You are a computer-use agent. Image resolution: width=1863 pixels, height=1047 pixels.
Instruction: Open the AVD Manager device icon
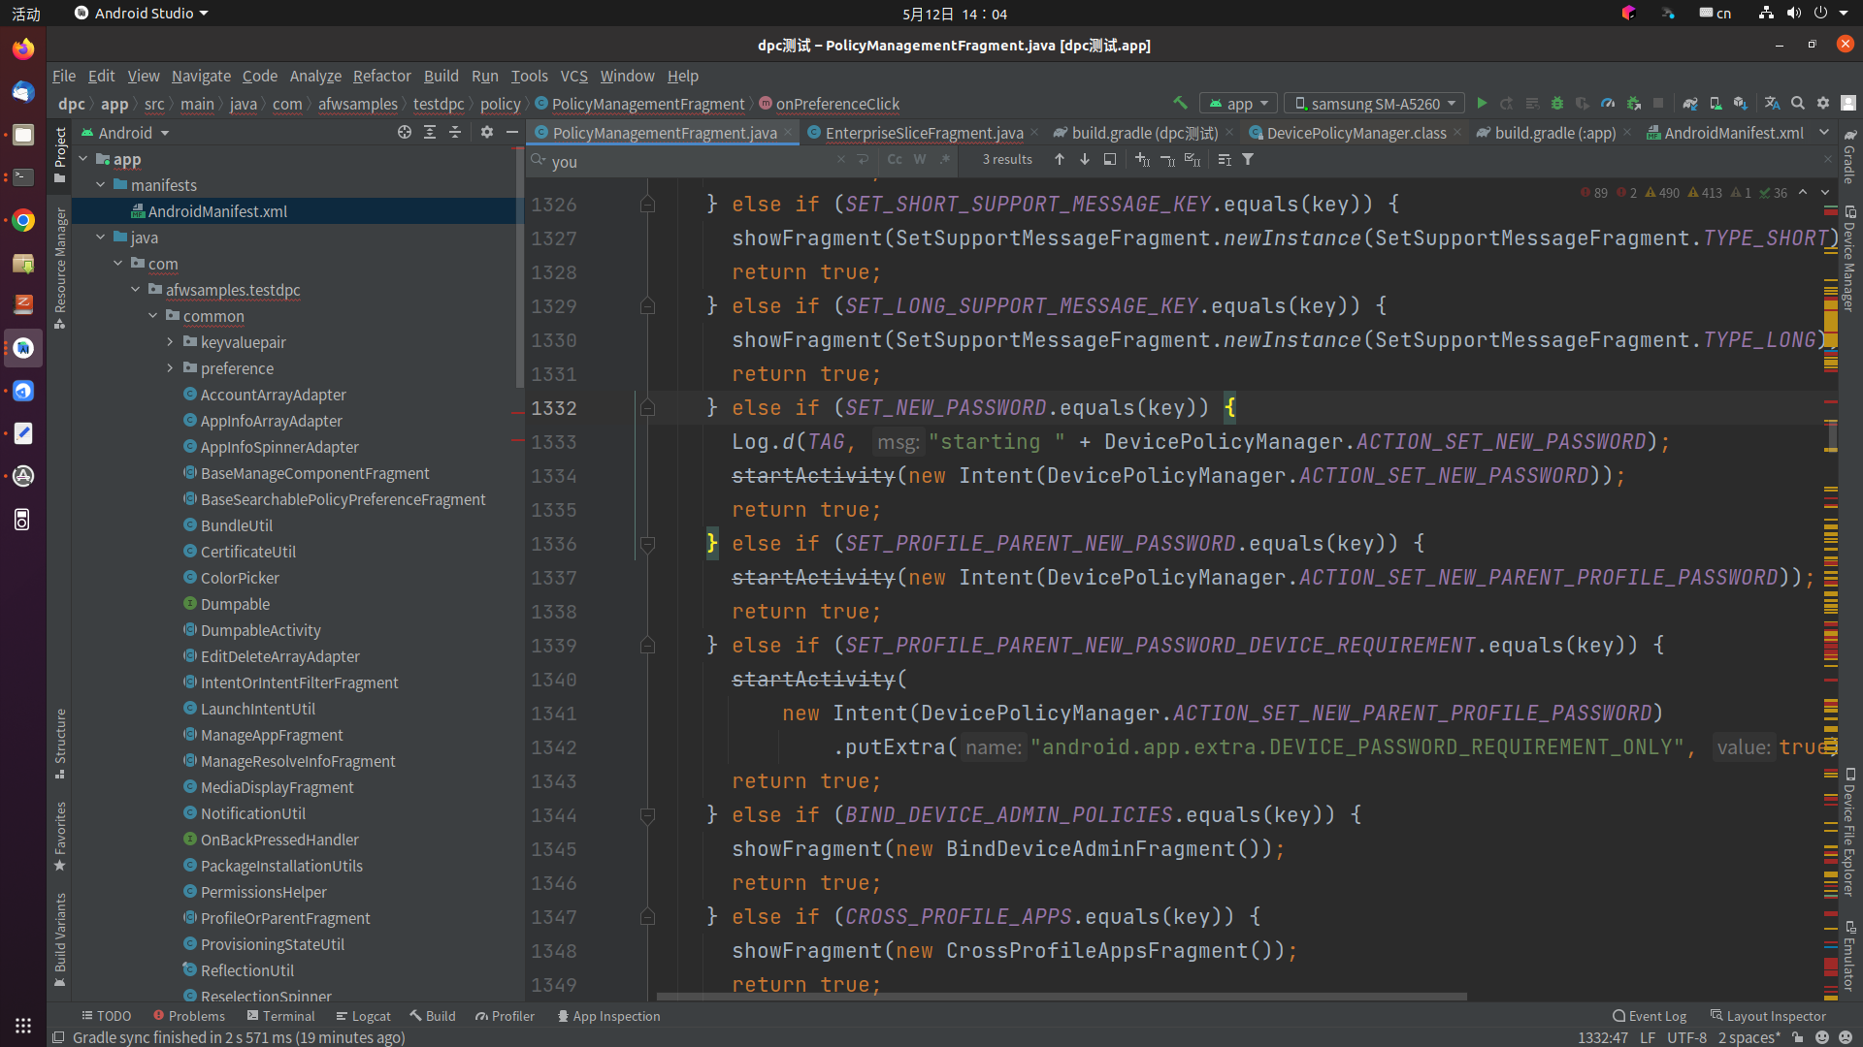(1716, 104)
